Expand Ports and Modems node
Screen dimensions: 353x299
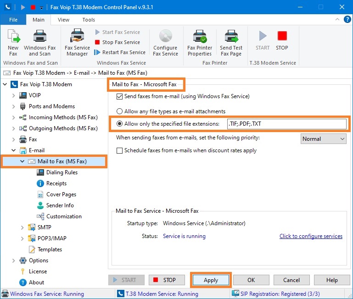pos(13,106)
